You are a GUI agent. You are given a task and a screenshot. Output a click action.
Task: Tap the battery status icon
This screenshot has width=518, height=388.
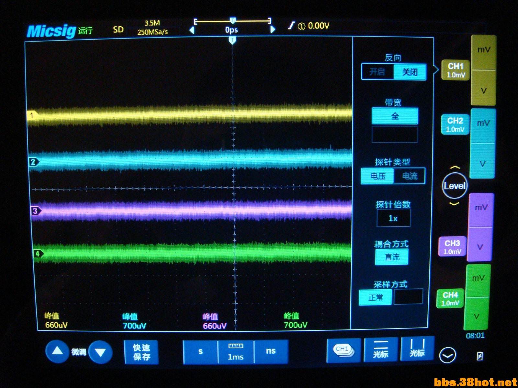point(480,356)
